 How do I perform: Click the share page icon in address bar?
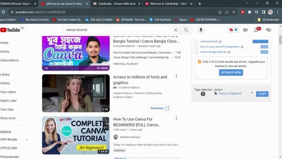pyautogui.click(x=226, y=12)
